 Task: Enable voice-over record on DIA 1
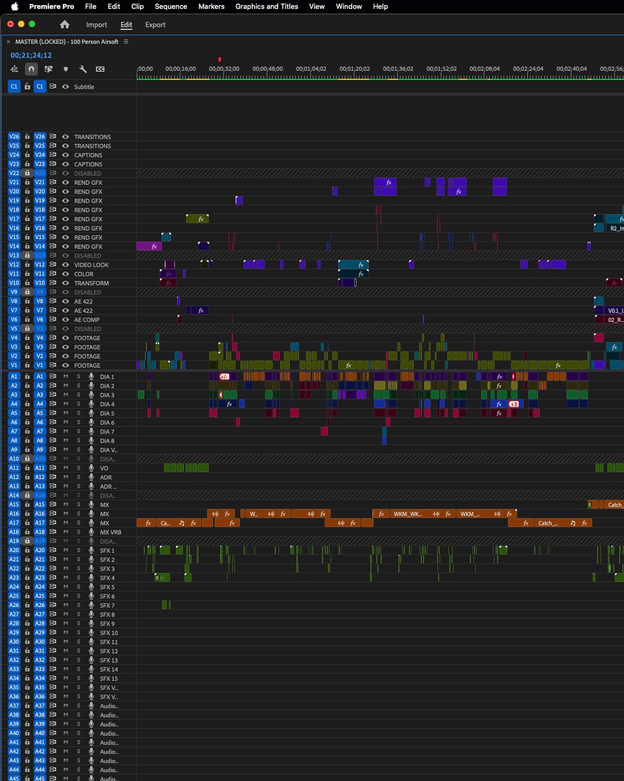pos(91,377)
